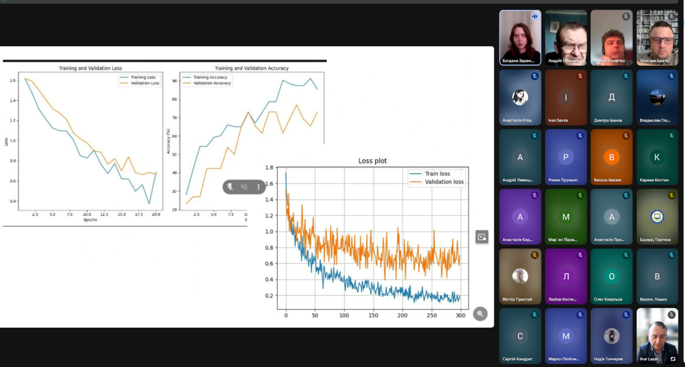The height and width of the screenshot is (367, 685).
Task: Click the magnifier zoom-in button on presentation
Action: 480,314
